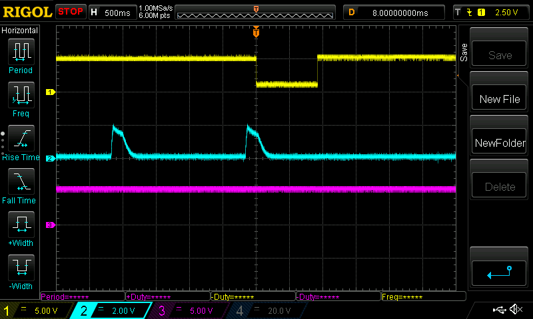
Task: Click the grayed Delete button
Action: [499, 185]
